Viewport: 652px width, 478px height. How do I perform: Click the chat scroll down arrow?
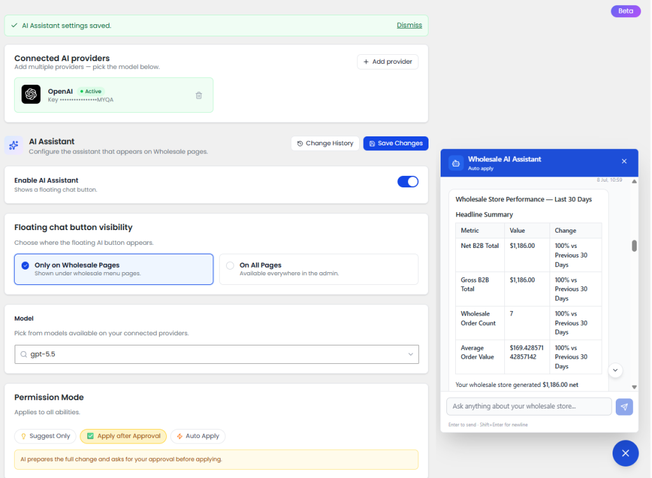click(634, 387)
